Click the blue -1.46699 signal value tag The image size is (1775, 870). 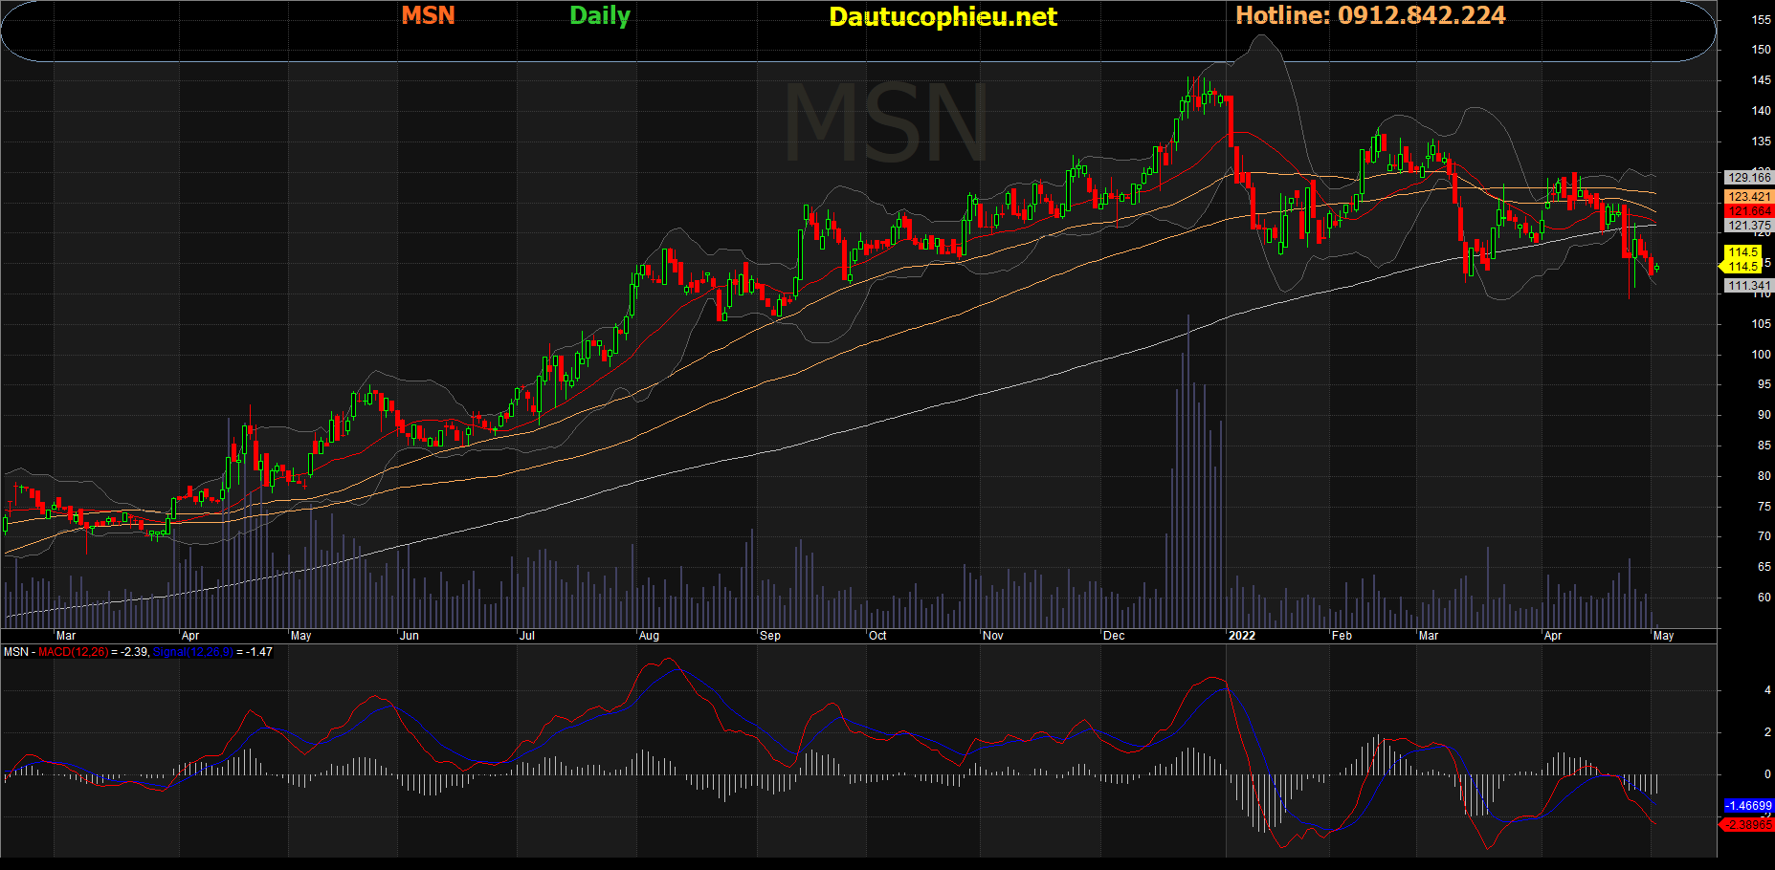[x=1748, y=806]
